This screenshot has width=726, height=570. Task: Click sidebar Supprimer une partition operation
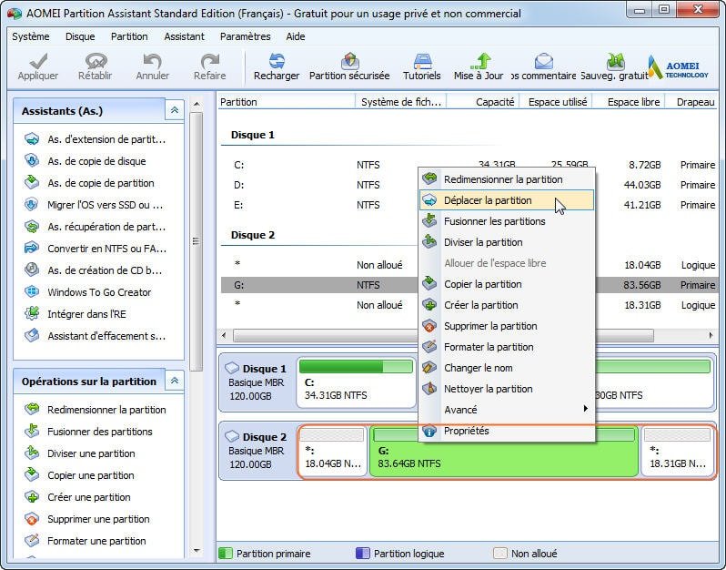pos(87,519)
